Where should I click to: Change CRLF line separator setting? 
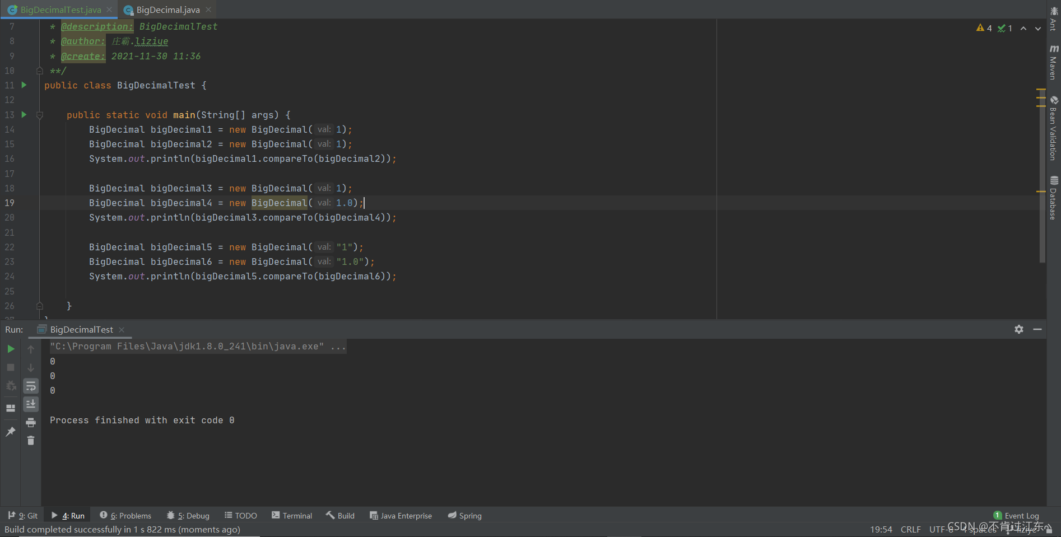(x=911, y=529)
